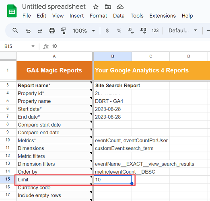Click the move to folder icon
Image resolution: width=210 pixels, height=201 pixels.
coord(108,7)
